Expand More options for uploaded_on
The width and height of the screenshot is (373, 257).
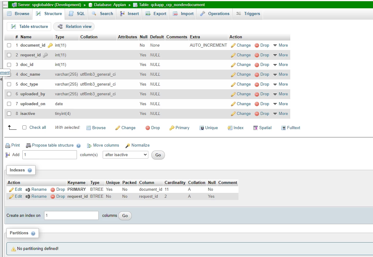pos(280,104)
